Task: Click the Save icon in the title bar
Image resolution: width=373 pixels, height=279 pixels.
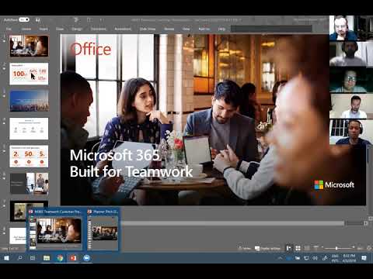Action: [x=37, y=20]
